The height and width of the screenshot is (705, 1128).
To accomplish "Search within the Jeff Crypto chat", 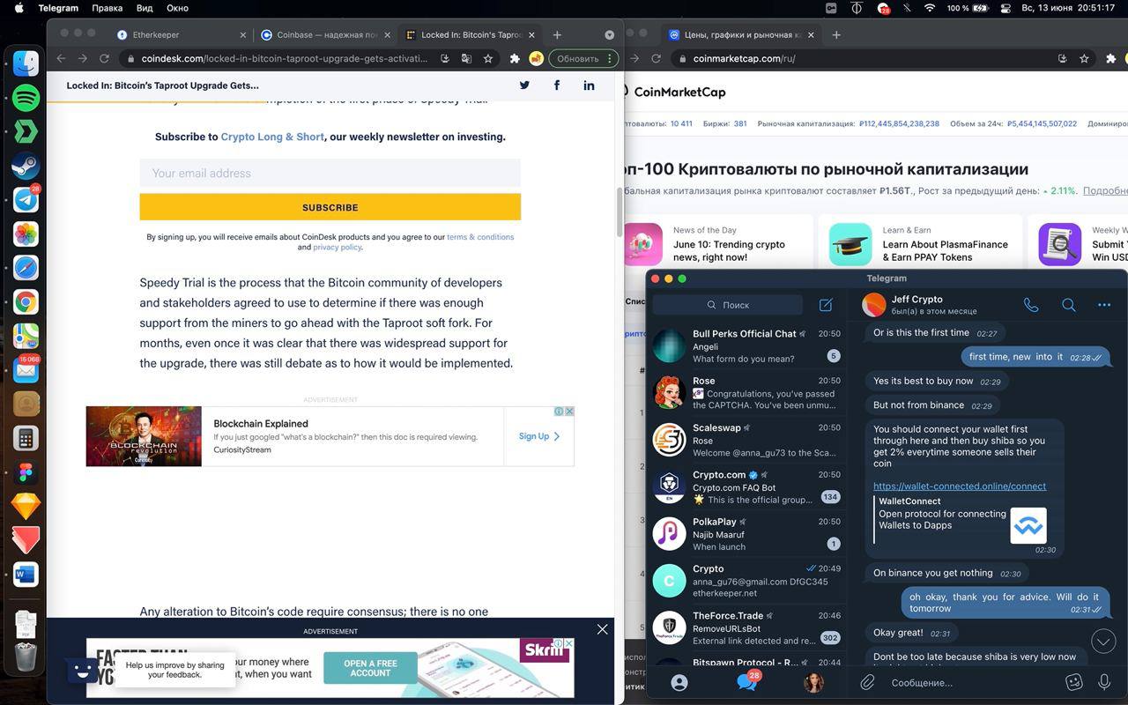I will (x=1068, y=305).
